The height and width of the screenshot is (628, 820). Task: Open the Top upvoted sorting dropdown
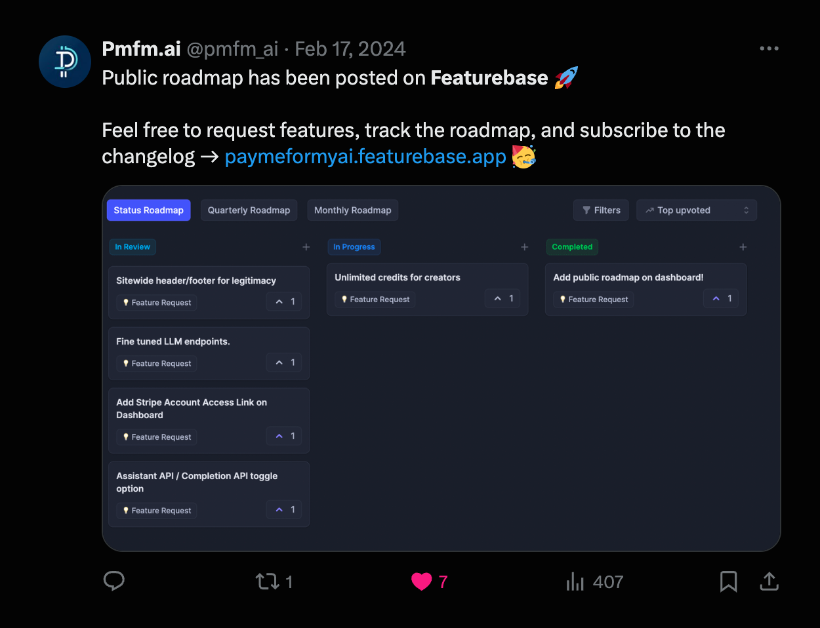[x=696, y=210]
